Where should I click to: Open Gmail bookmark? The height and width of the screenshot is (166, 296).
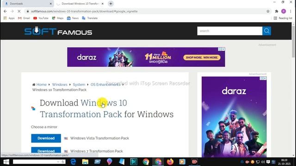click(24, 18)
